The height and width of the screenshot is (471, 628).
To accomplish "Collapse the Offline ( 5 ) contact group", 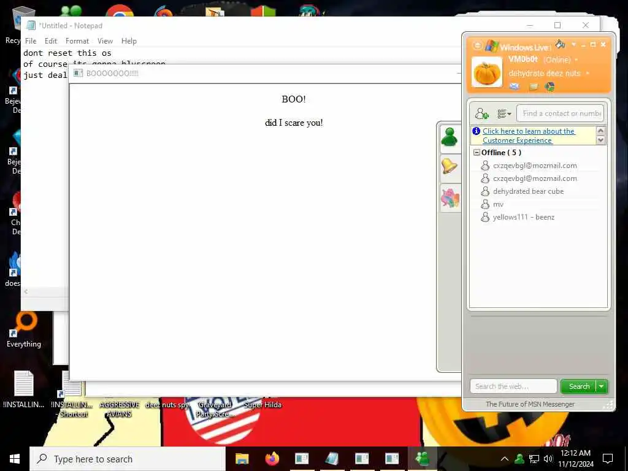I will pyautogui.click(x=477, y=153).
